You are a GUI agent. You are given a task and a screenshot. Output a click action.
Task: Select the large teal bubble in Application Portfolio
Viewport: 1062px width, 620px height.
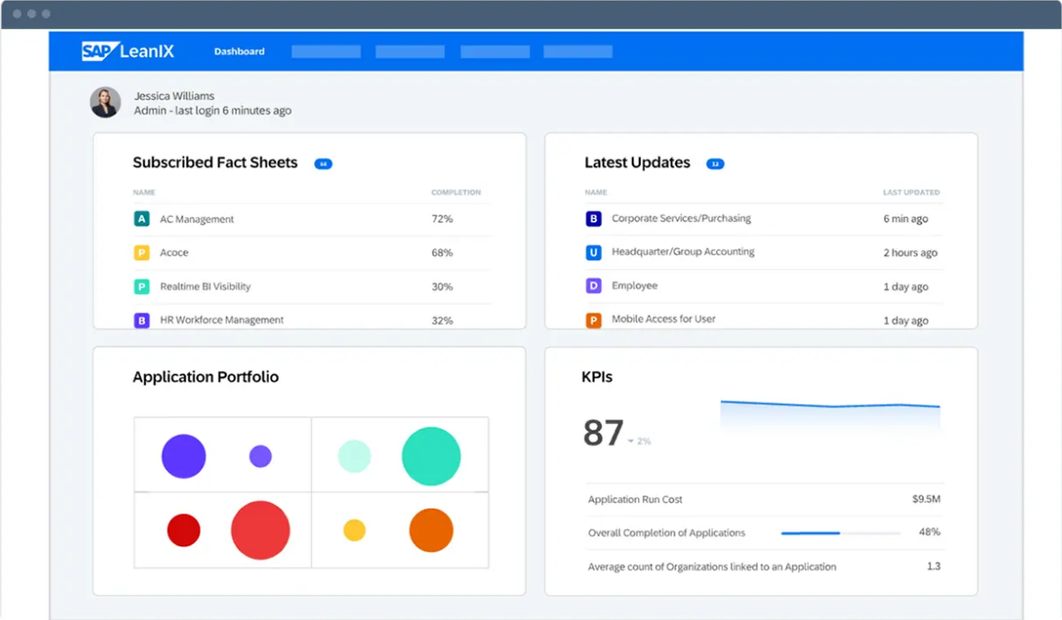431,456
